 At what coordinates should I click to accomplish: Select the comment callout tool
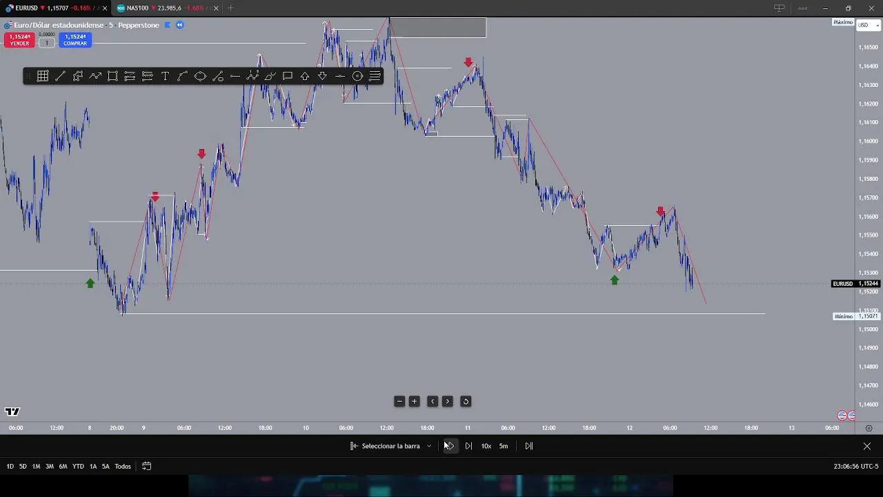click(x=288, y=76)
